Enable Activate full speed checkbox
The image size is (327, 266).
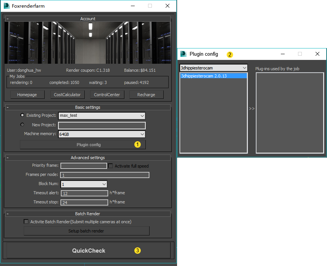111,166
